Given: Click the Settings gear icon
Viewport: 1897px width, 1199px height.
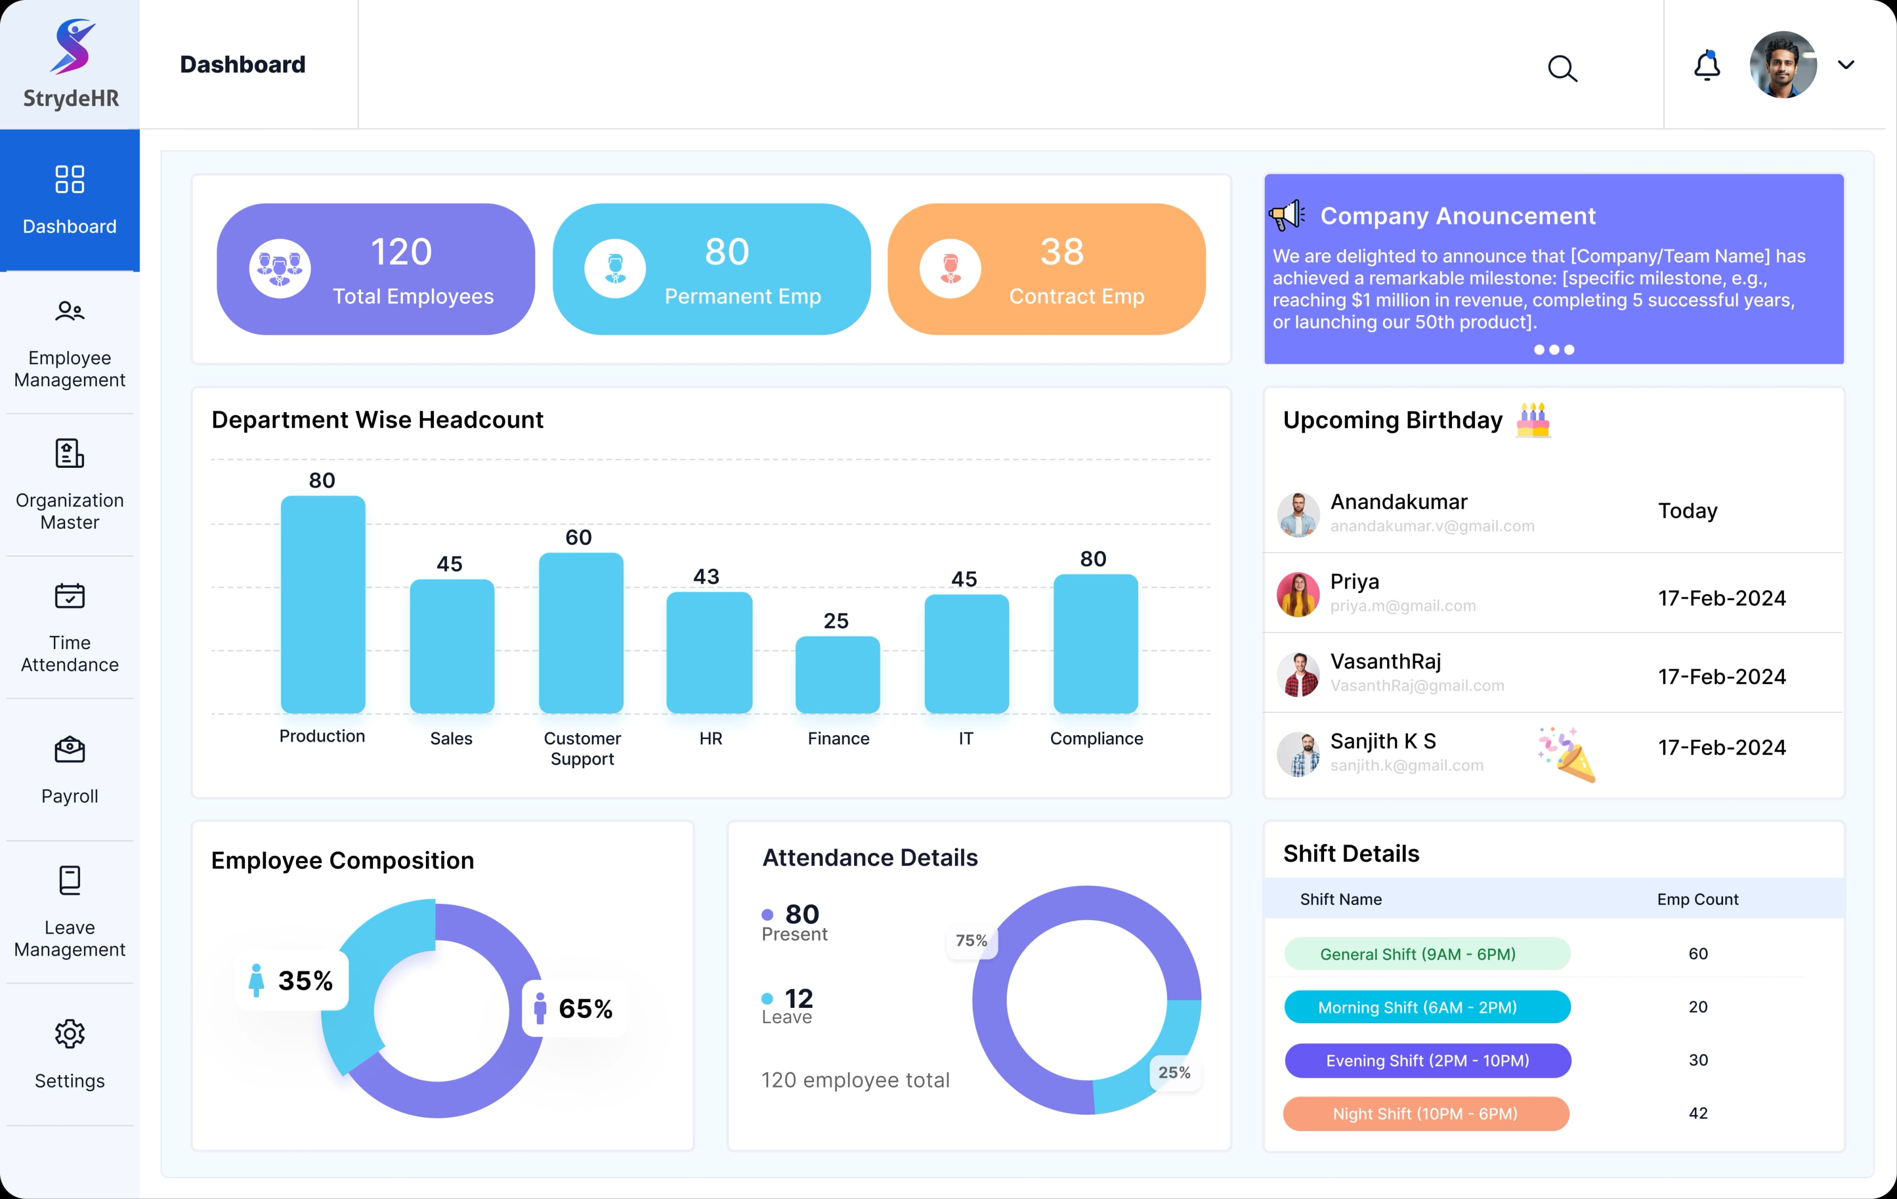Looking at the screenshot, I should 69,1034.
